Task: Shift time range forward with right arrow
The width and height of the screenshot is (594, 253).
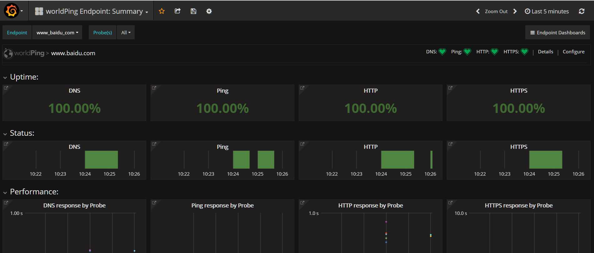Action: (x=515, y=11)
